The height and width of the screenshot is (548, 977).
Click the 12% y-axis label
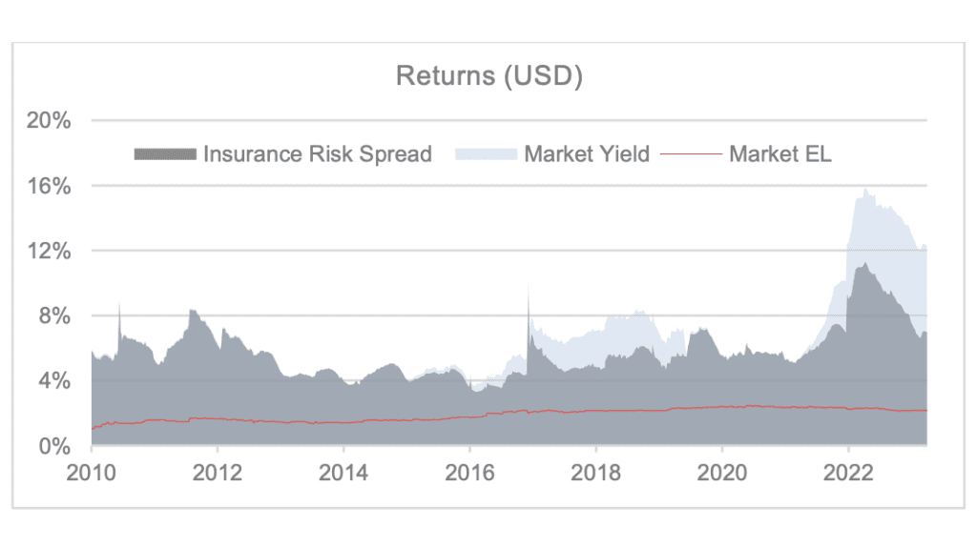50,251
